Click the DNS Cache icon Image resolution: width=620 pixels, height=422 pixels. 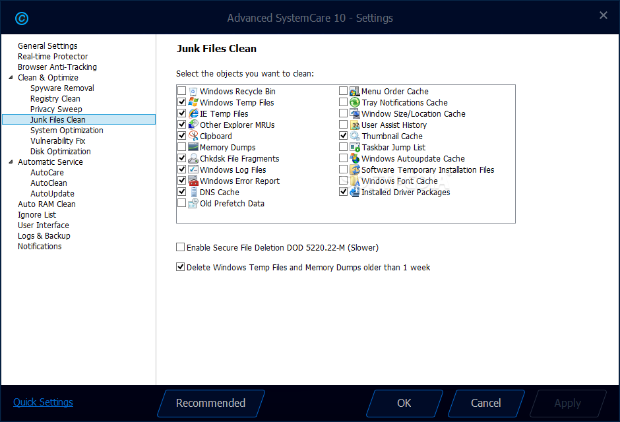pos(193,192)
